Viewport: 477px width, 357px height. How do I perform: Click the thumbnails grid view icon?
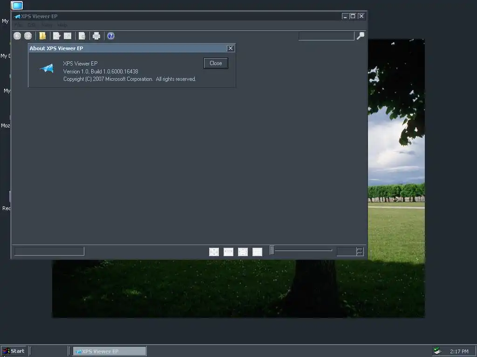257,251
